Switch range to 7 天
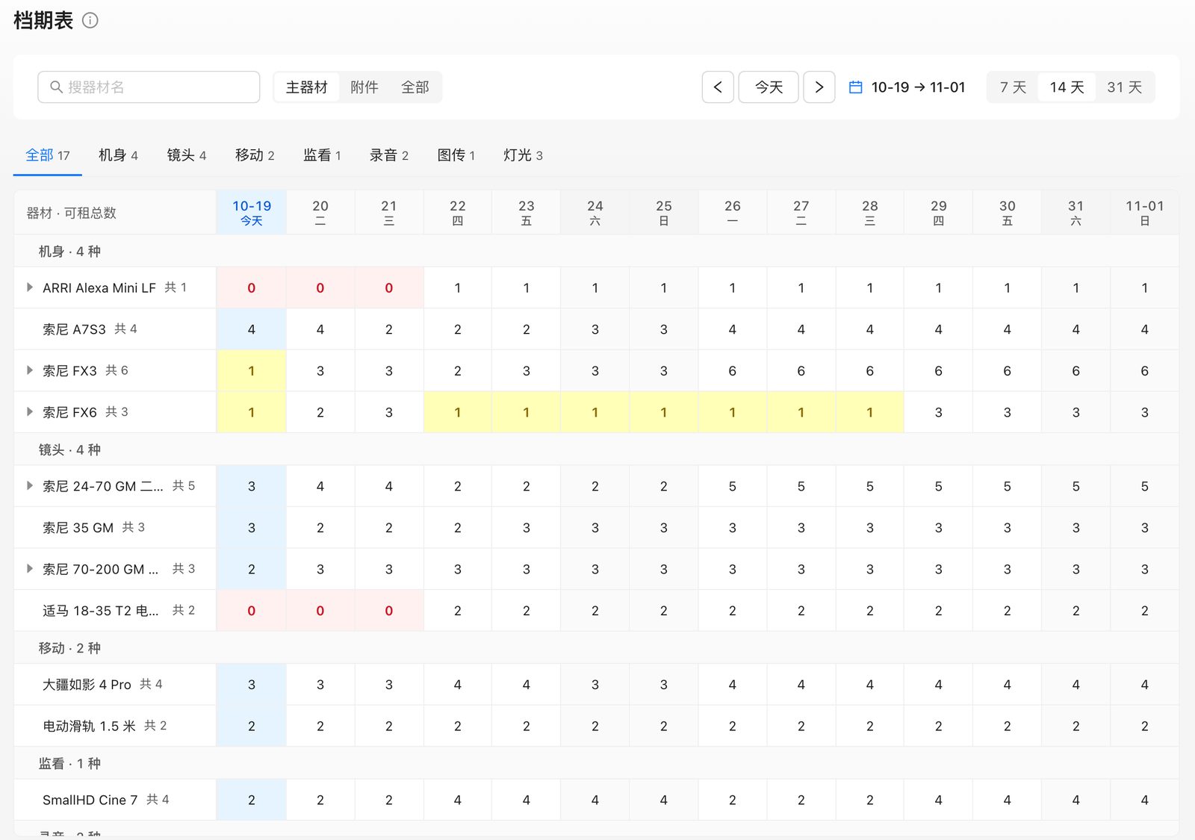 1014,87
